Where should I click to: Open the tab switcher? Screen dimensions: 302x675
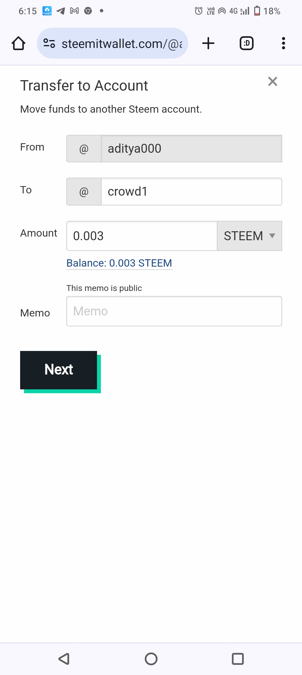pos(247,43)
